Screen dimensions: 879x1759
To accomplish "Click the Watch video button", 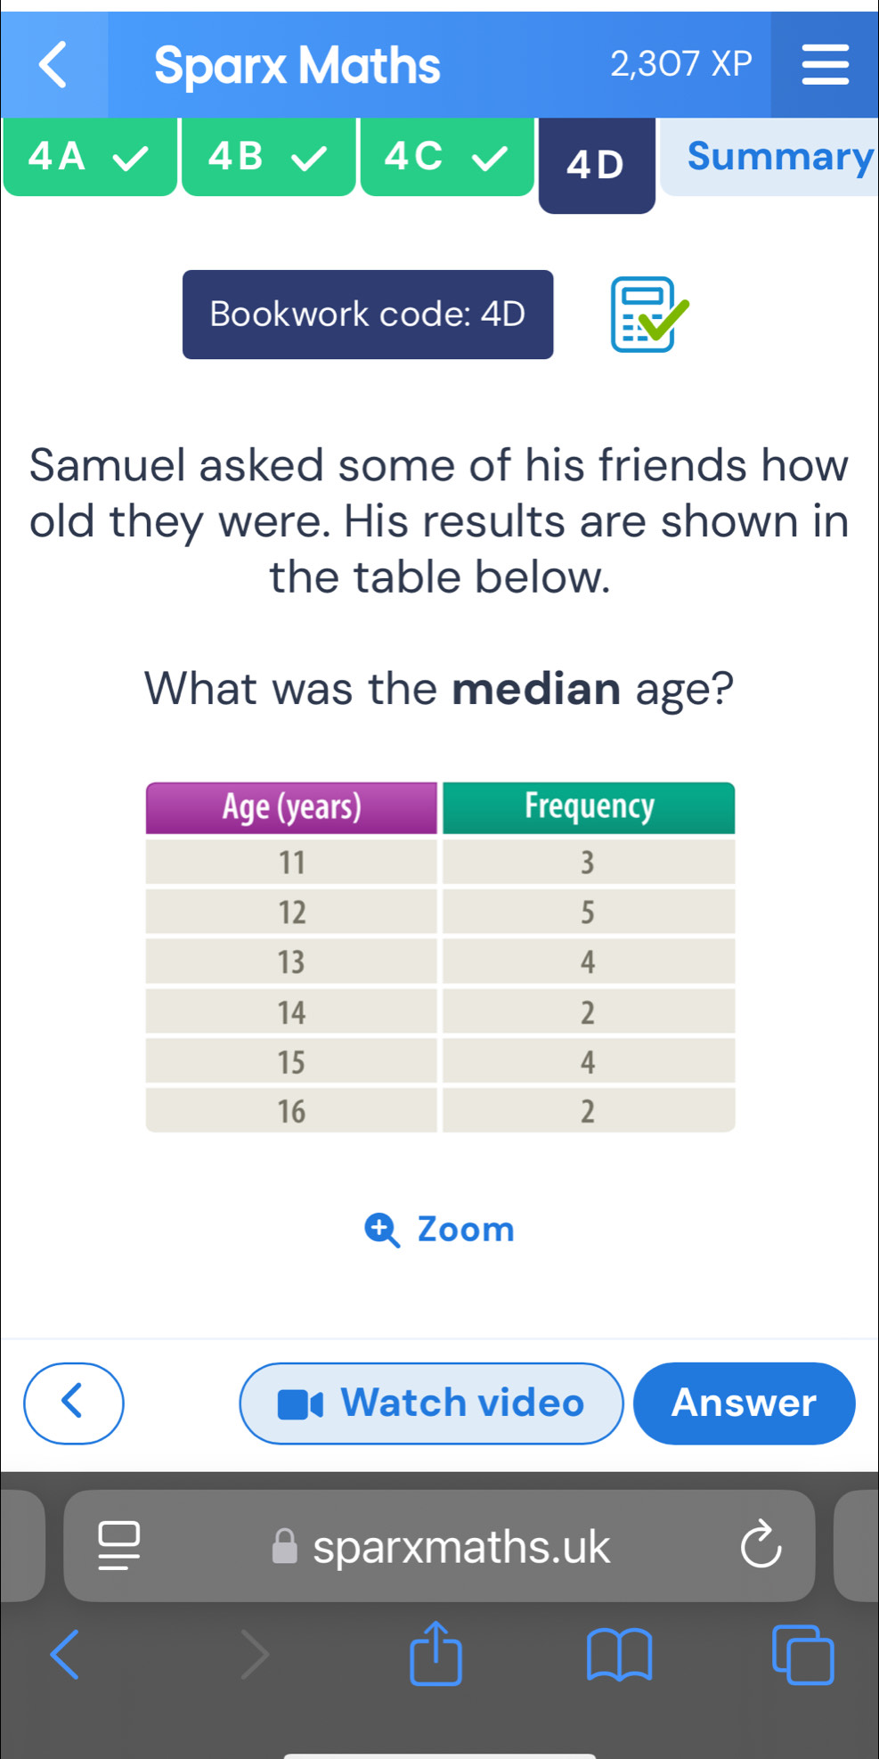I will tap(432, 1403).
